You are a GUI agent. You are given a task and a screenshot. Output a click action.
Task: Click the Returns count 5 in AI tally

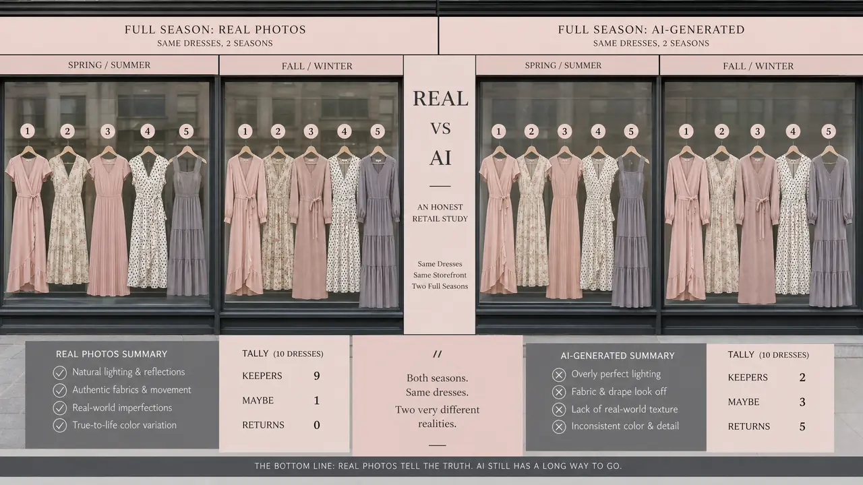tap(802, 426)
